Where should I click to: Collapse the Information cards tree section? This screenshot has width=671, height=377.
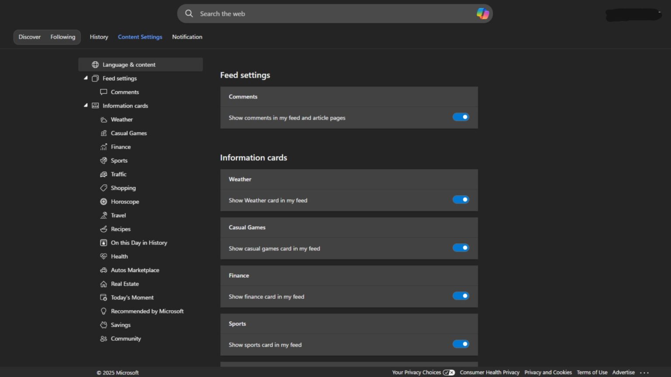[x=86, y=105]
